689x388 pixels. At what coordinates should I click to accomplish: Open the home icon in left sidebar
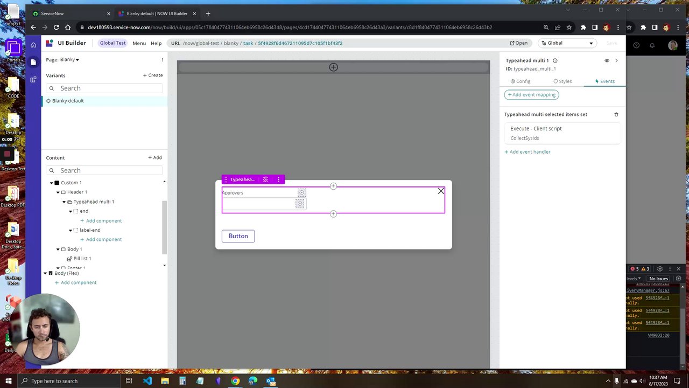click(33, 45)
